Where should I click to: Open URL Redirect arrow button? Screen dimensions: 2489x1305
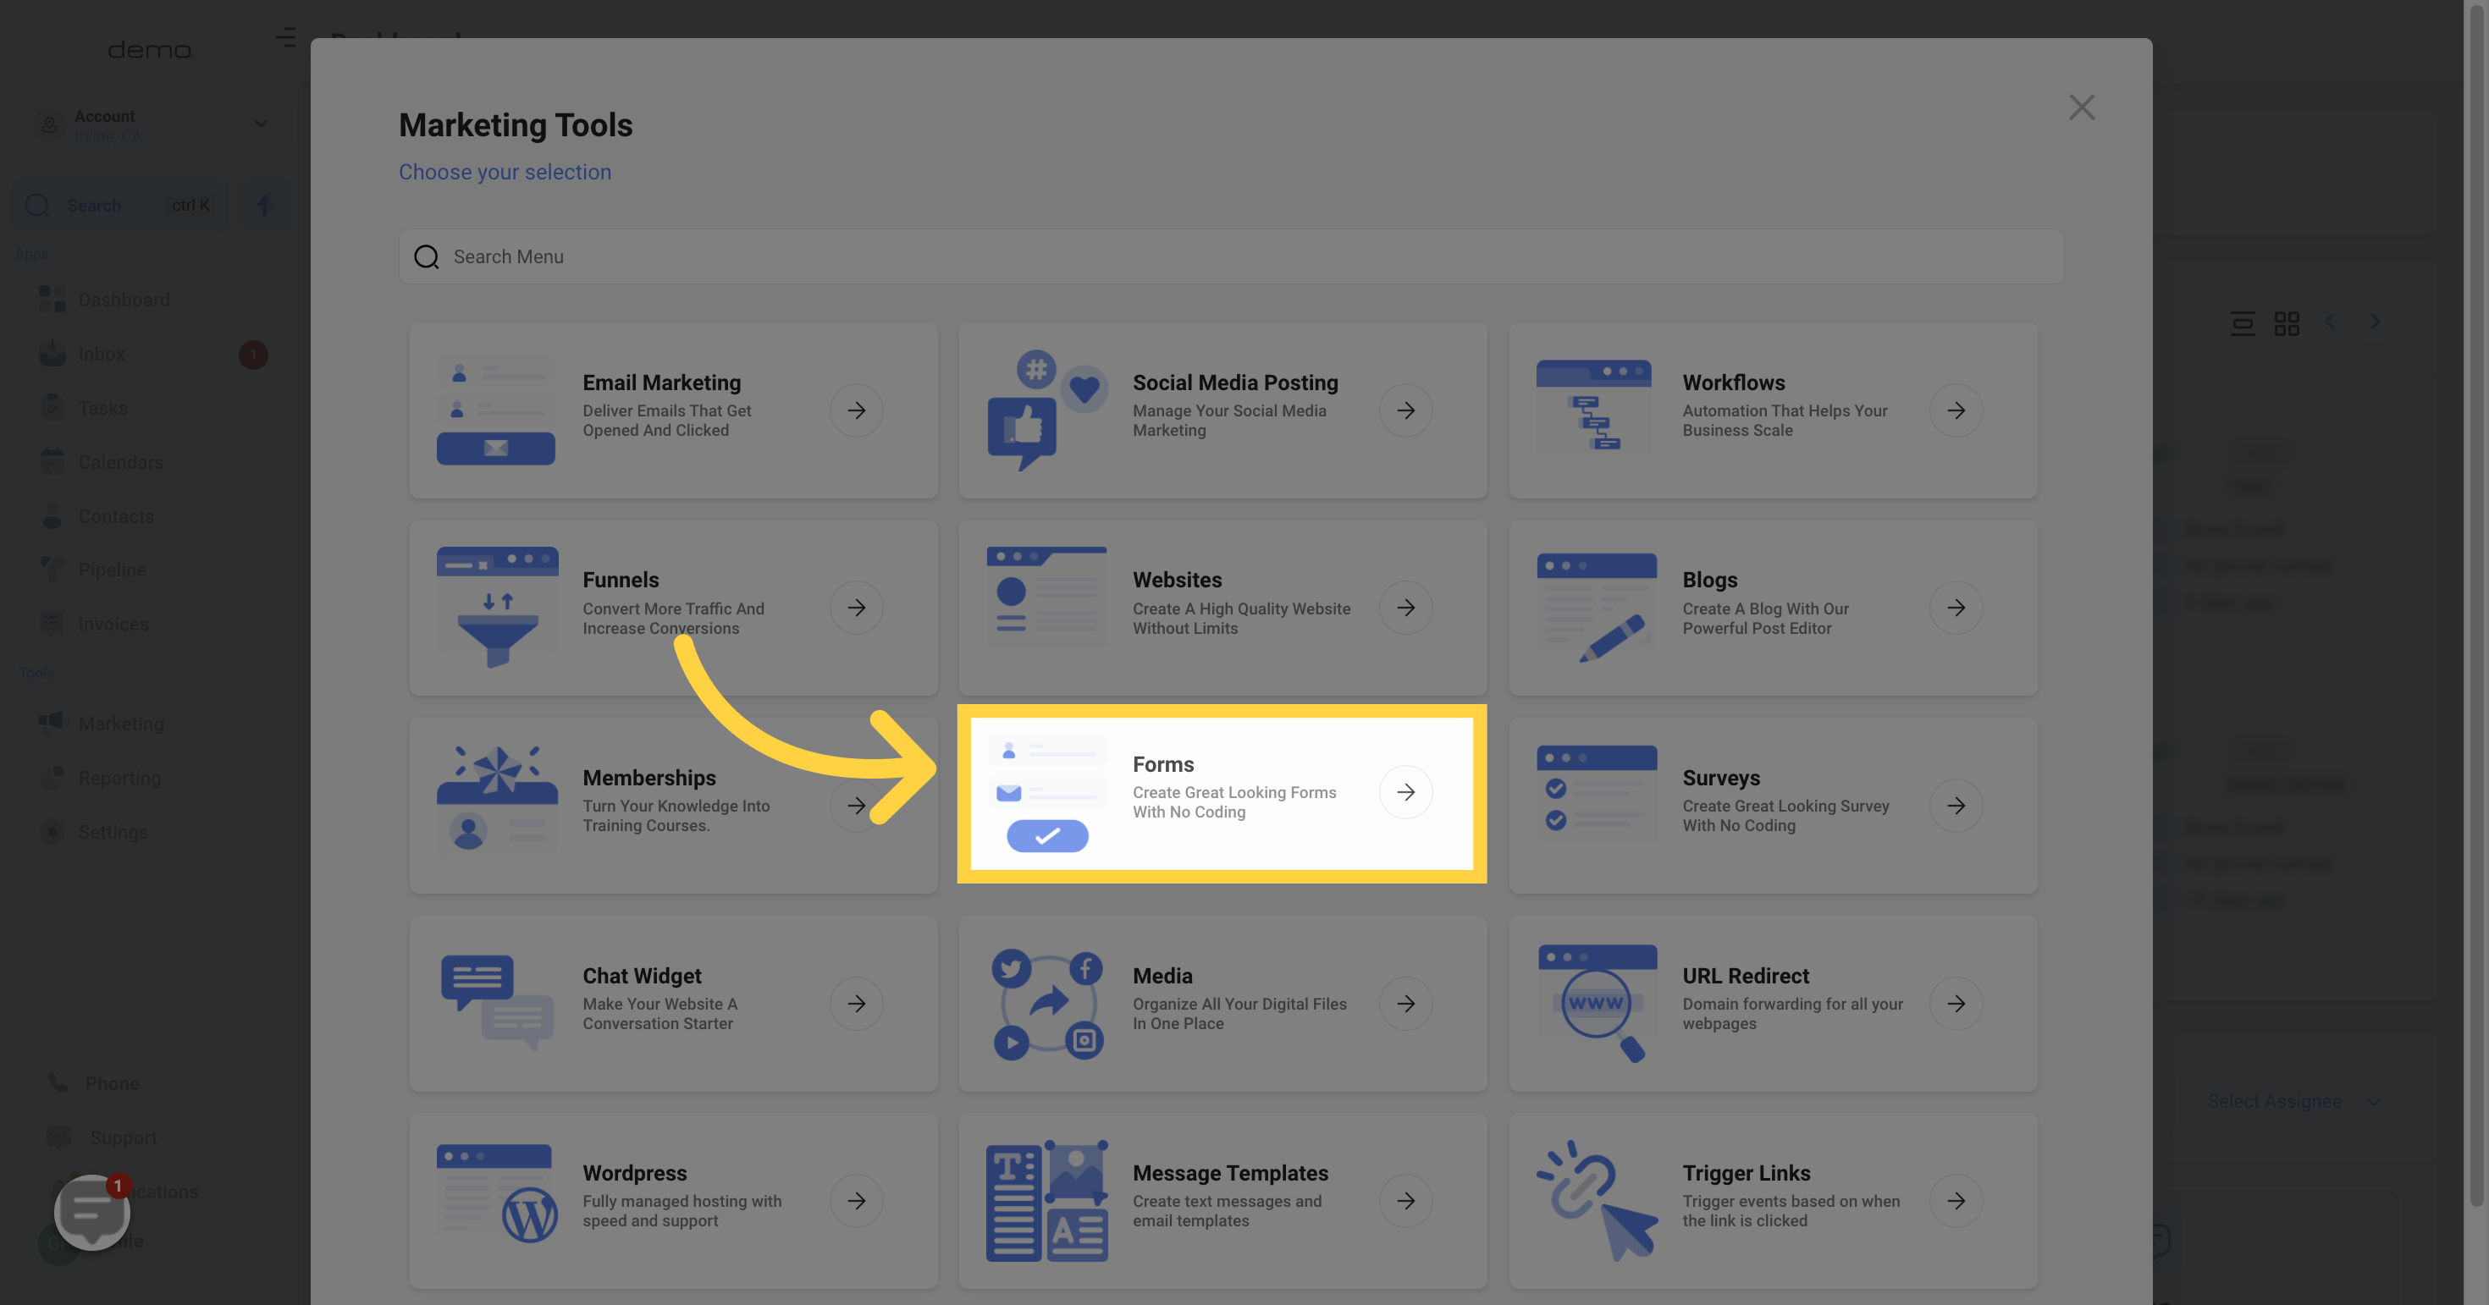tap(1956, 1004)
